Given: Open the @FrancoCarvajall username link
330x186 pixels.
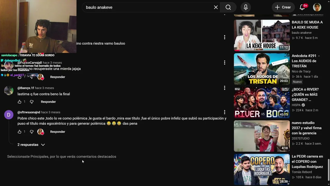Looking at the screenshot, I should click(x=29, y=63).
